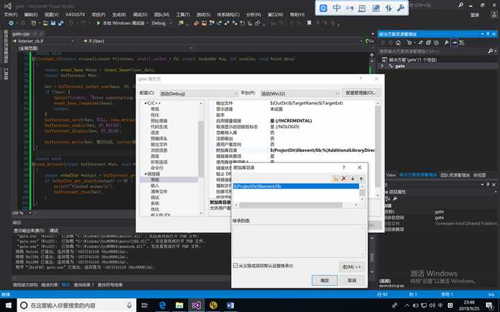Click the green start debugging play icon
Viewport: 500px width, 312px height.
(x=98, y=23)
